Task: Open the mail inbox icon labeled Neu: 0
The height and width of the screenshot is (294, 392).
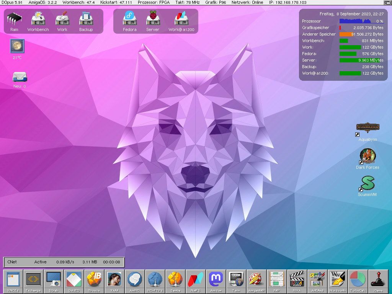Action: (x=20, y=77)
